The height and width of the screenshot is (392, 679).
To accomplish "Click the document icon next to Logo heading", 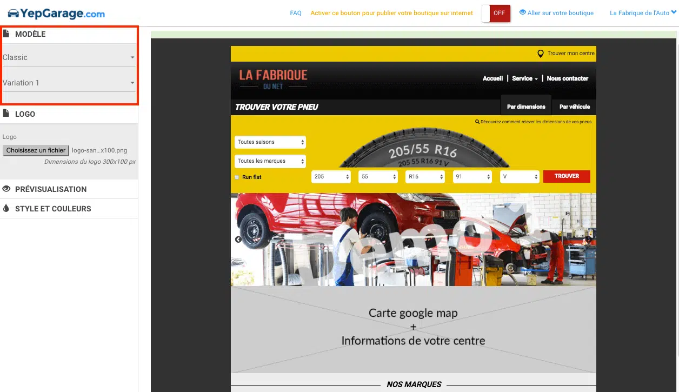I will point(6,114).
